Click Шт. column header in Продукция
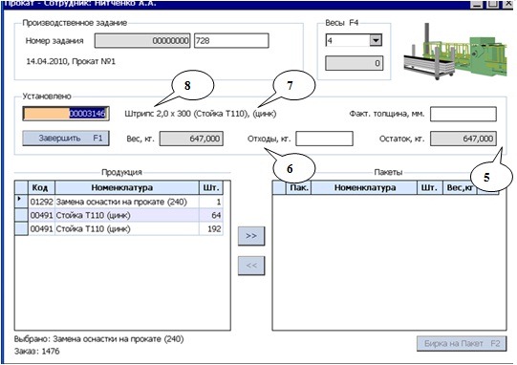Image resolution: width=517 pixels, height=365 pixels. coord(211,187)
